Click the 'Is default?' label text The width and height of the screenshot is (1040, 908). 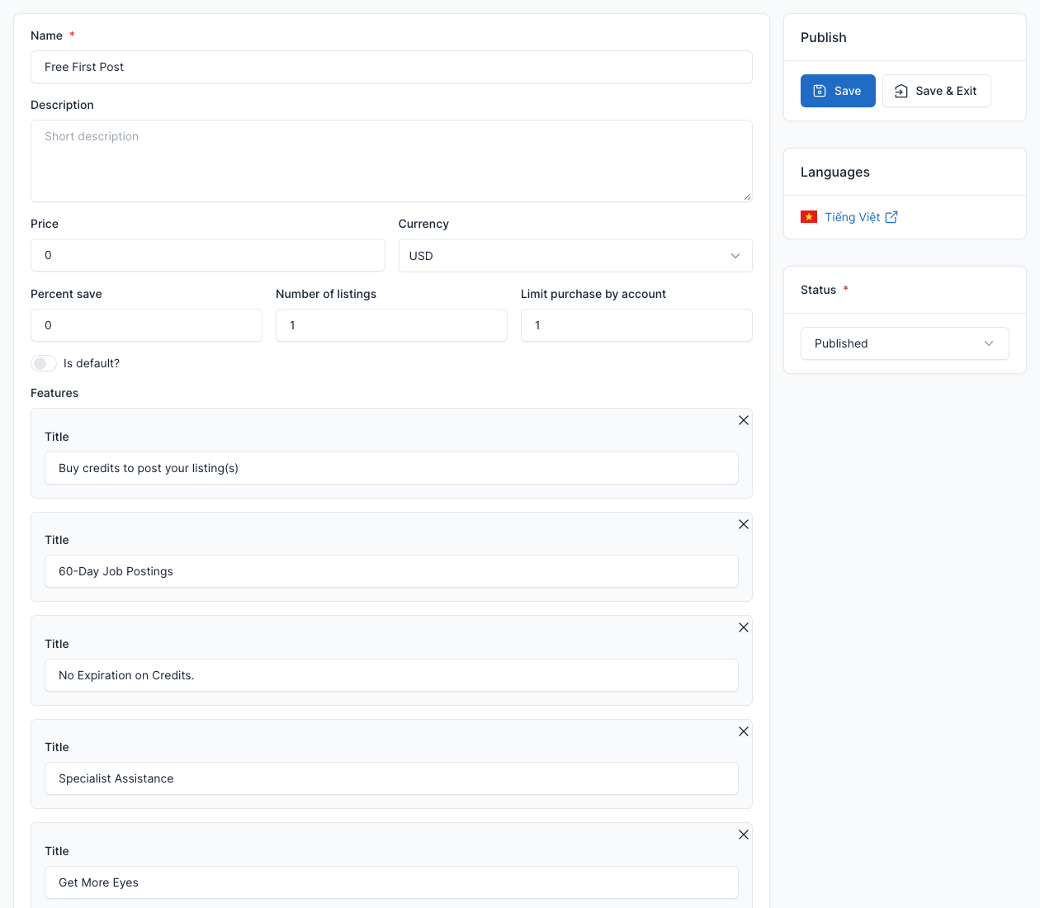(x=92, y=363)
